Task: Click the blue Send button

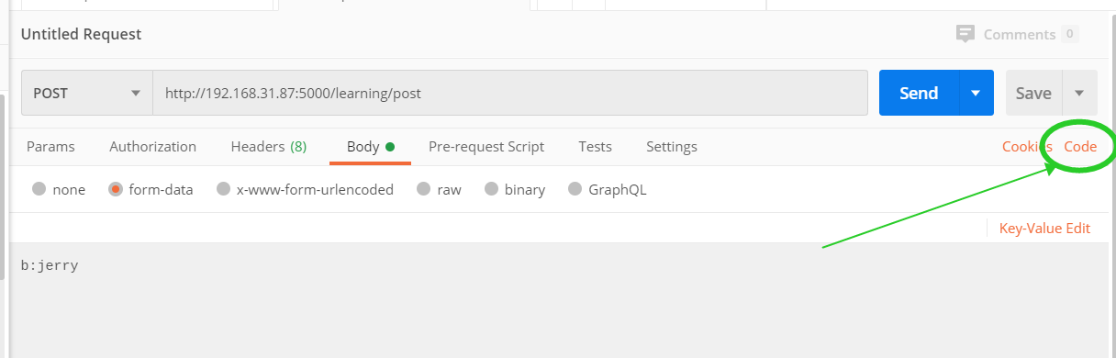Action: pyautogui.click(x=920, y=93)
